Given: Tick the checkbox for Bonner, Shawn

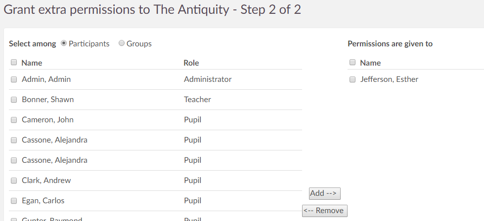Looking at the screenshot, I should click(x=14, y=100).
